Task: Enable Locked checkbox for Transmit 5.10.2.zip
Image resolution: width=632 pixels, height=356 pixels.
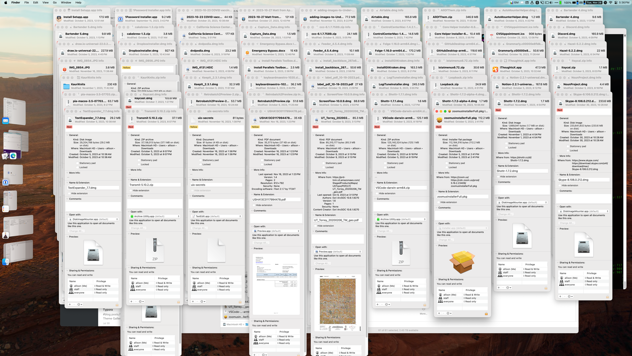Action: (x=139, y=165)
